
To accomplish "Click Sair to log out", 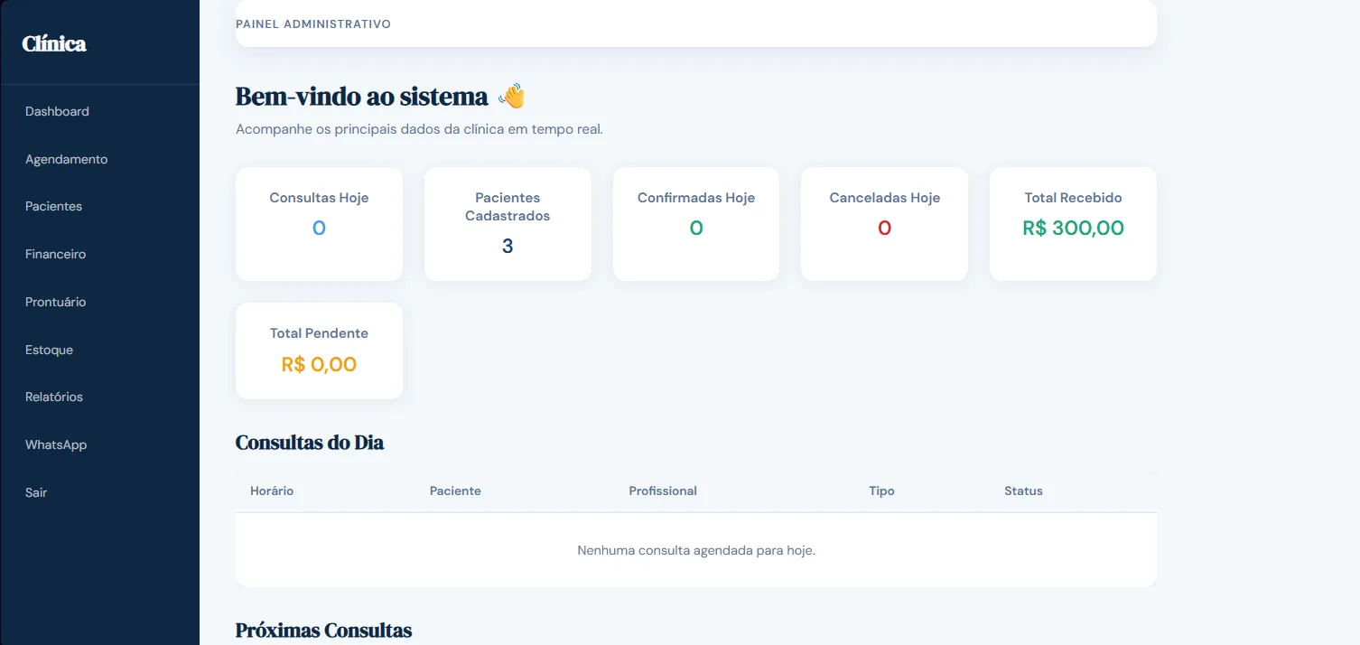I will (x=36, y=492).
